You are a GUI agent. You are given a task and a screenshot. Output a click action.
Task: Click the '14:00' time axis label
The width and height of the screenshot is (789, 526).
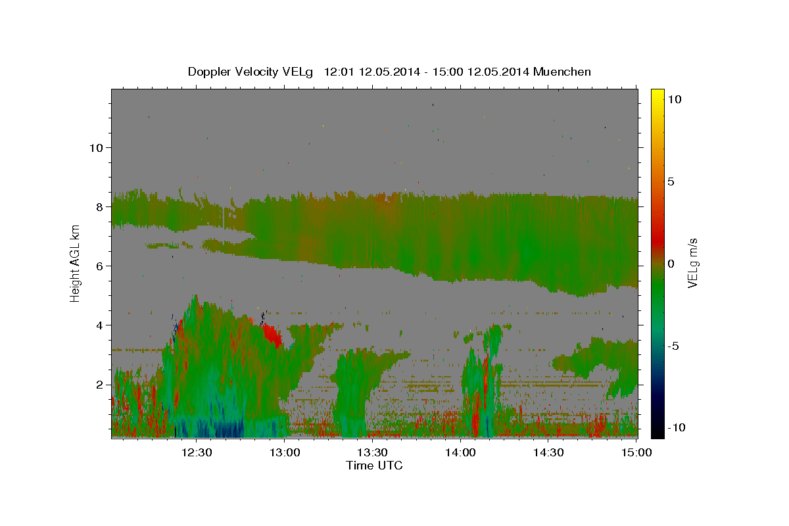tap(460, 453)
